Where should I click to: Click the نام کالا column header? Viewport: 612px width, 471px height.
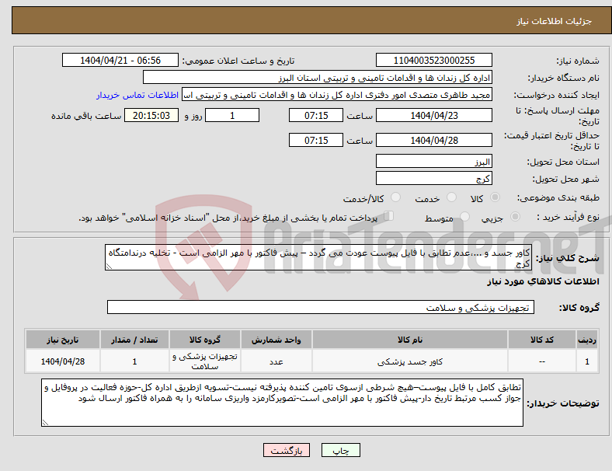point(410,340)
